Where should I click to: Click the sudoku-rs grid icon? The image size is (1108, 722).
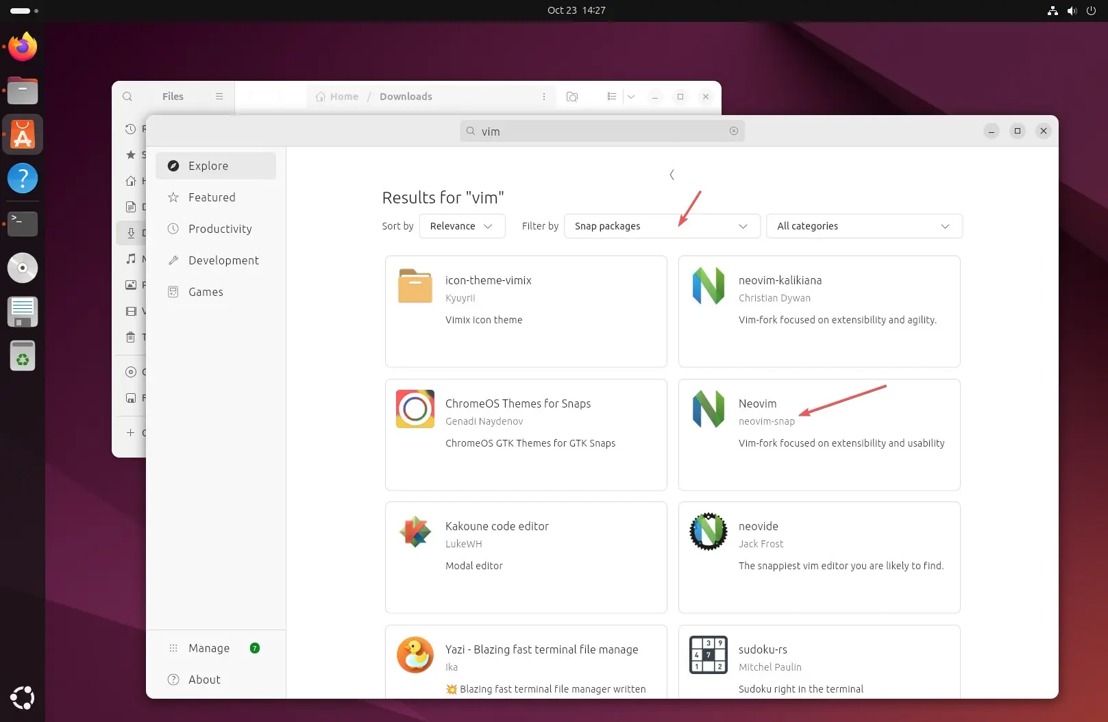tap(709, 655)
